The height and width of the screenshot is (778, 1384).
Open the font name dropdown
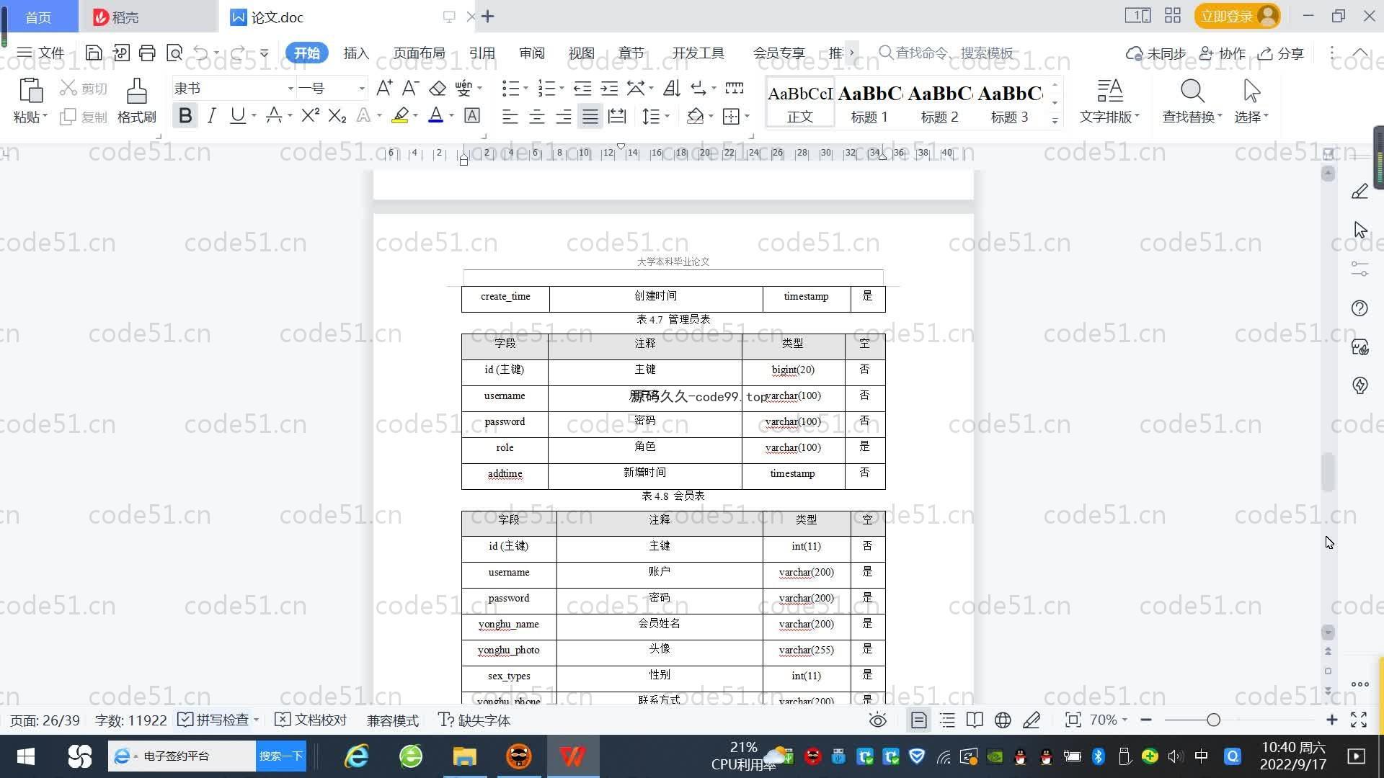290,89
